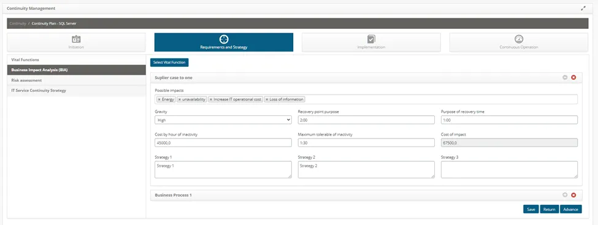
Task: Expand the Continuity Management panel to fullscreen
Action: click(x=583, y=8)
